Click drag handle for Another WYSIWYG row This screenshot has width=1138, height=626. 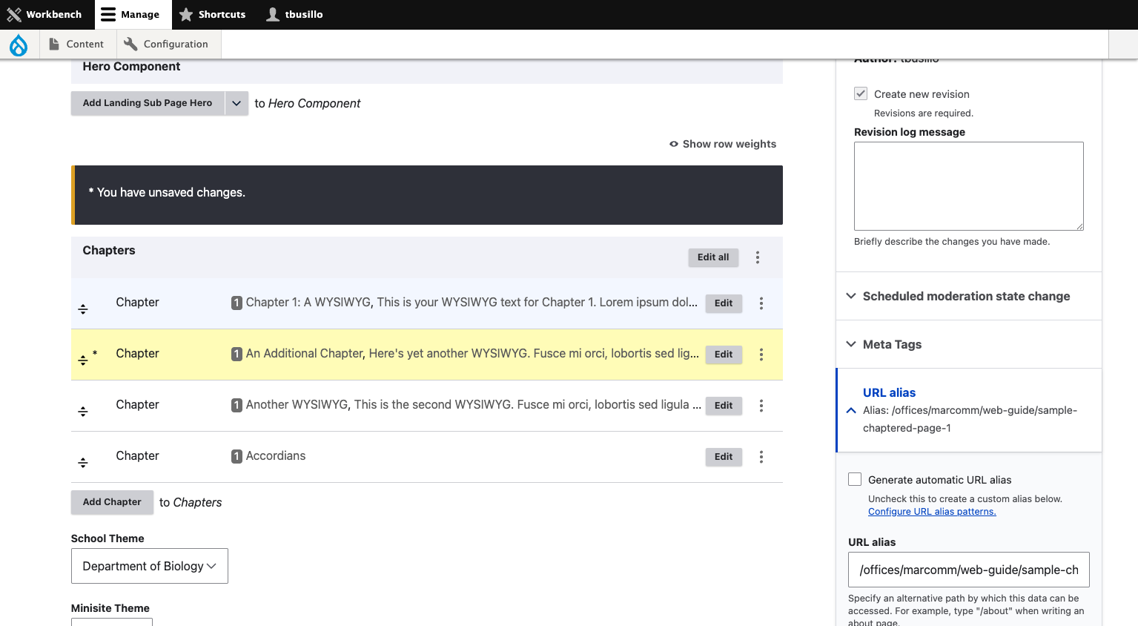(x=83, y=411)
